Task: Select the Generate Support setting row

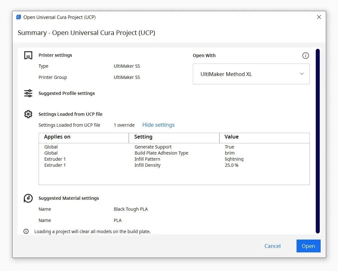Action: pyautogui.click(x=174, y=147)
